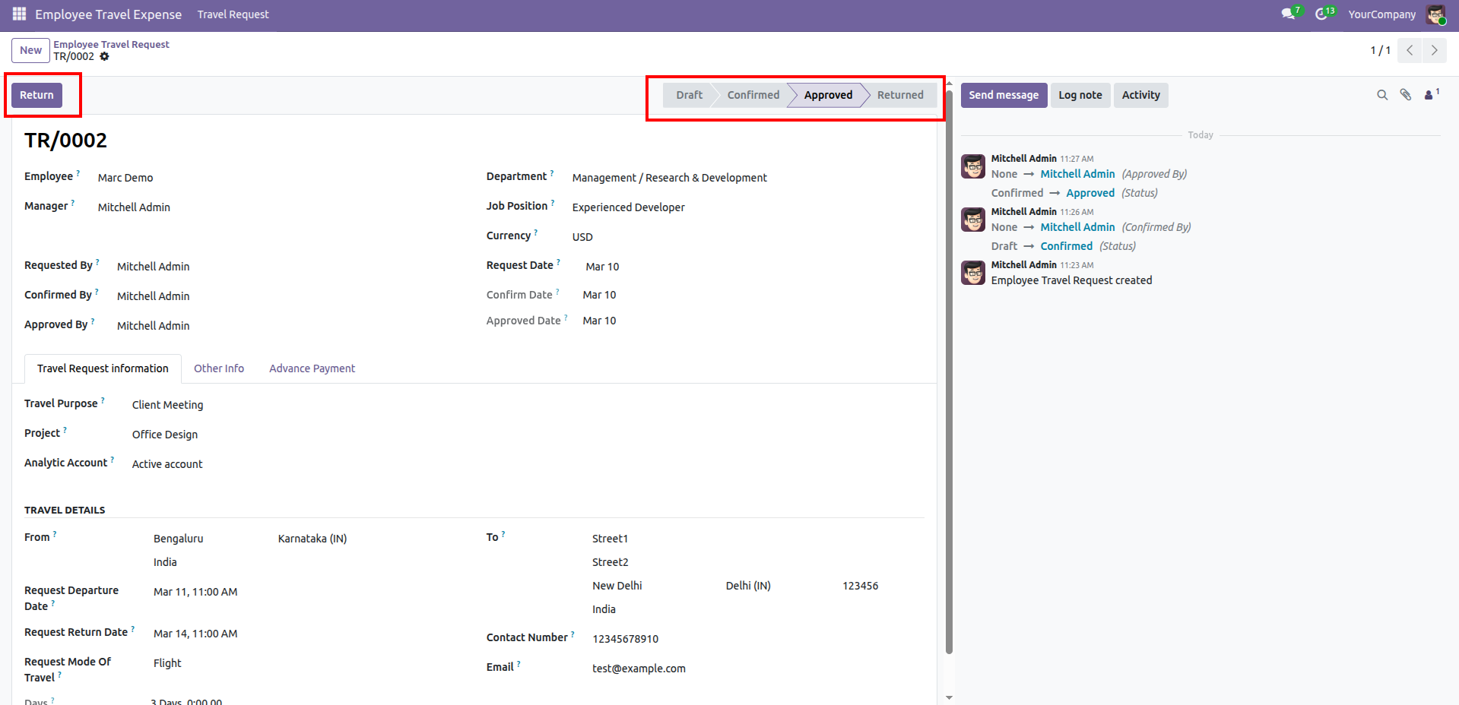Open the gear actions menu beside TR/0002

tap(104, 57)
